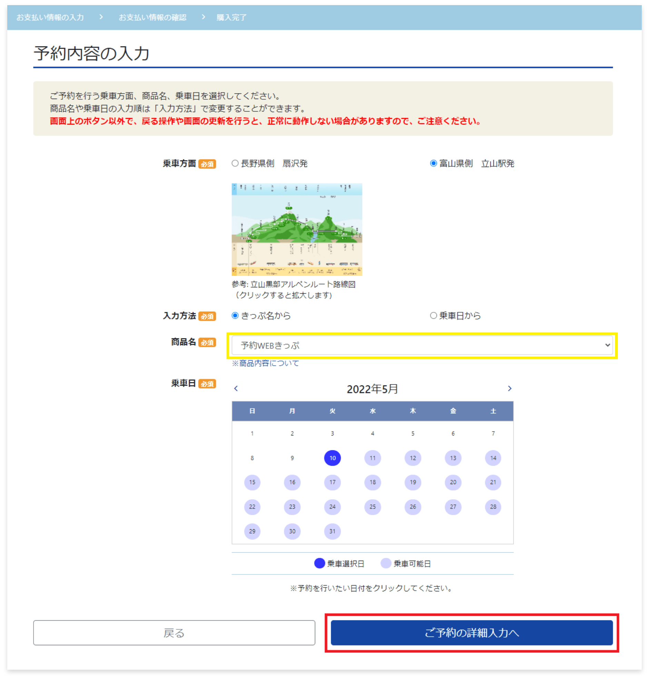Select May 27 on the calendar
This screenshot has width=649, height=679.
pos(453,506)
